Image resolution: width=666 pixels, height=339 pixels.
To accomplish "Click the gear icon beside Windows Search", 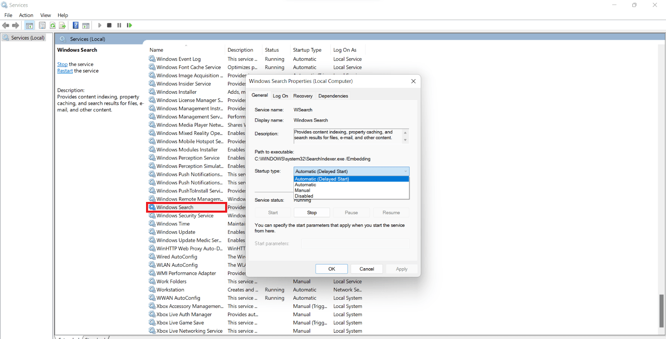I will point(152,207).
